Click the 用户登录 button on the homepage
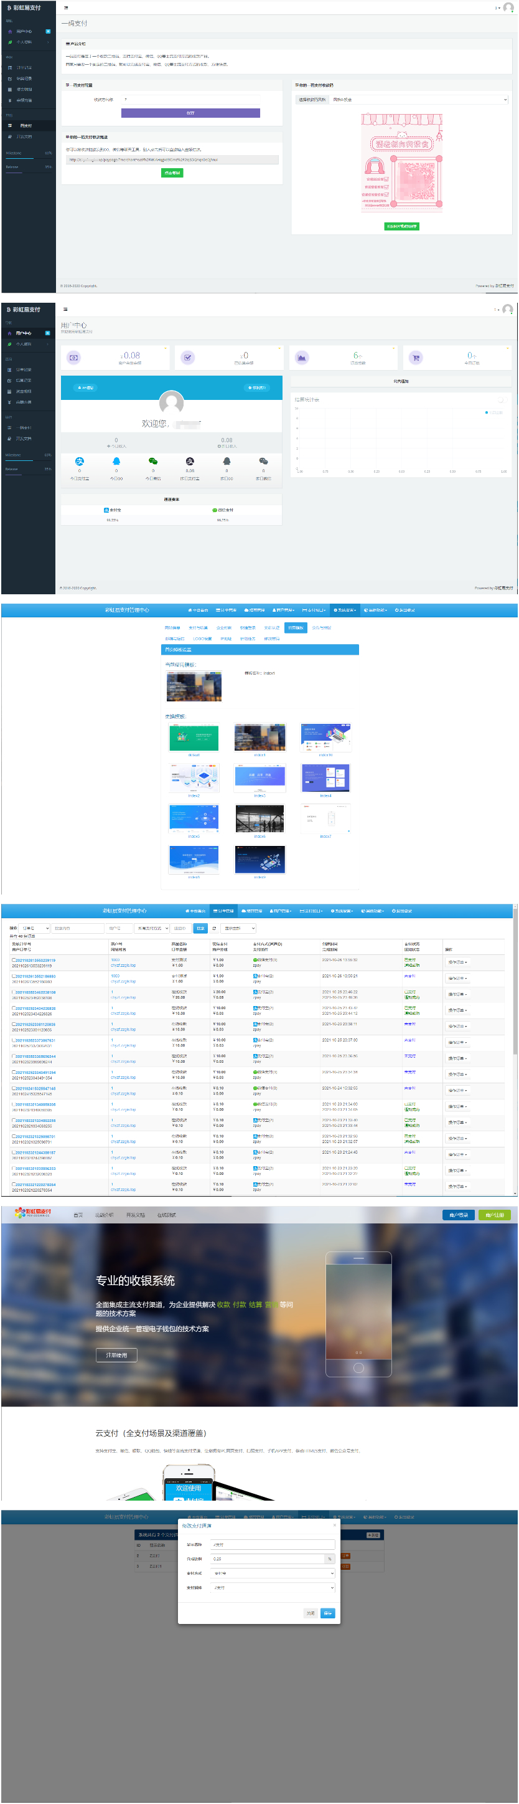Image resolution: width=519 pixels, height=1804 pixels. click(458, 1215)
